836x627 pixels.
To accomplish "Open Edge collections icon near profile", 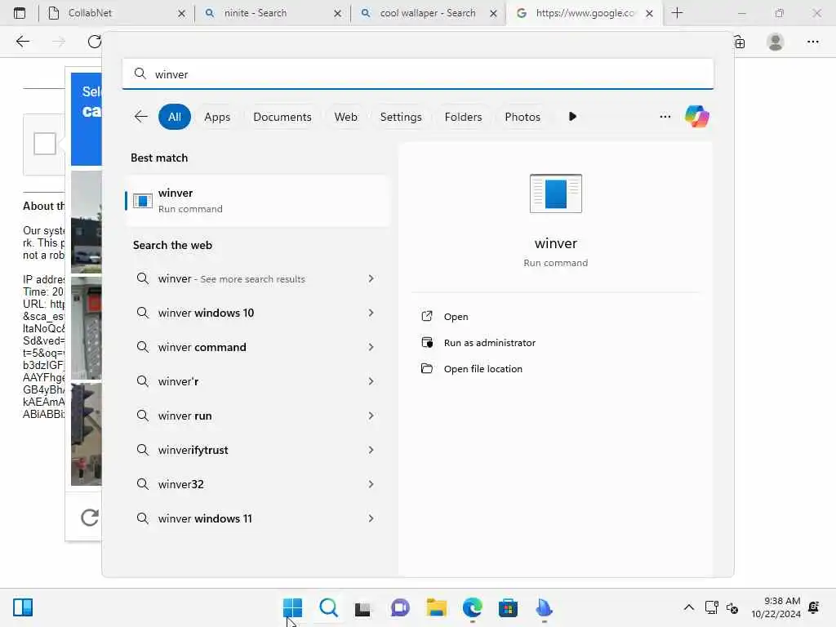I will click(x=740, y=42).
